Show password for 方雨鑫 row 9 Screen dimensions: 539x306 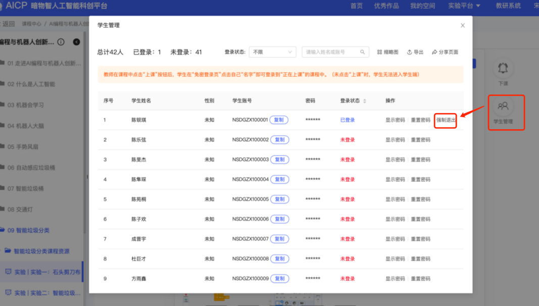coord(395,279)
